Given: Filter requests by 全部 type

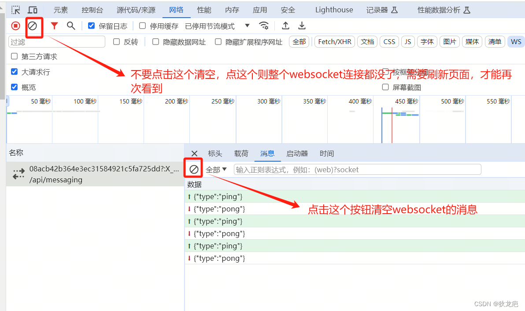Looking at the screenshot, I should point(299,42).
